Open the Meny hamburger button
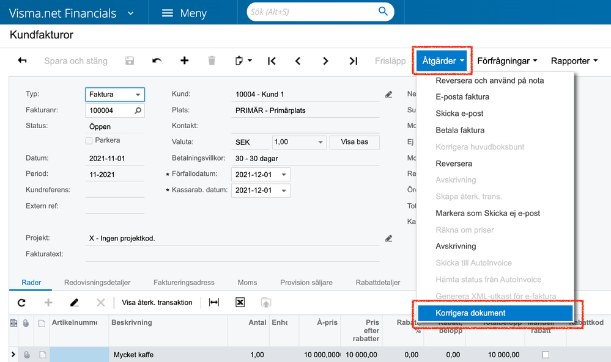 (x=184, y=13)
